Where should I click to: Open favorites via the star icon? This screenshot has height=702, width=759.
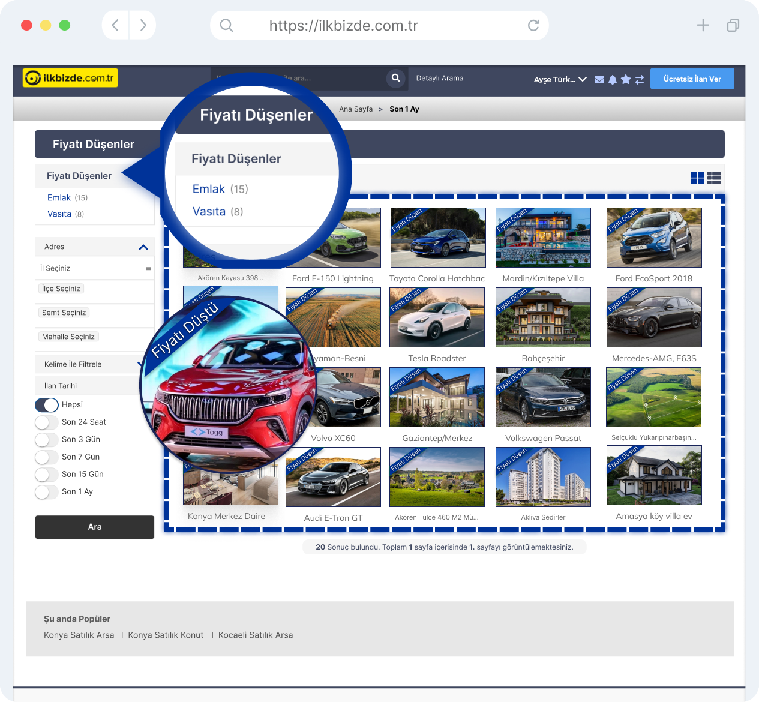point(626,79)
